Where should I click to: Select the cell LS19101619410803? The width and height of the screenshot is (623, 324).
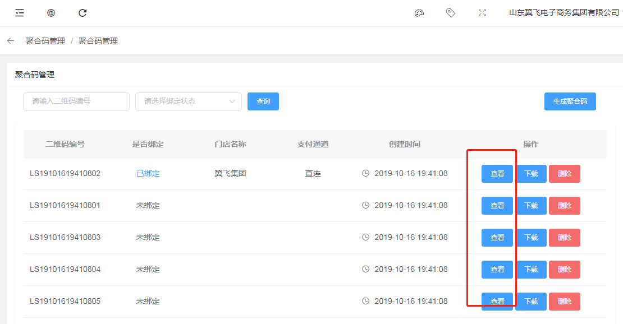(65, 238)
